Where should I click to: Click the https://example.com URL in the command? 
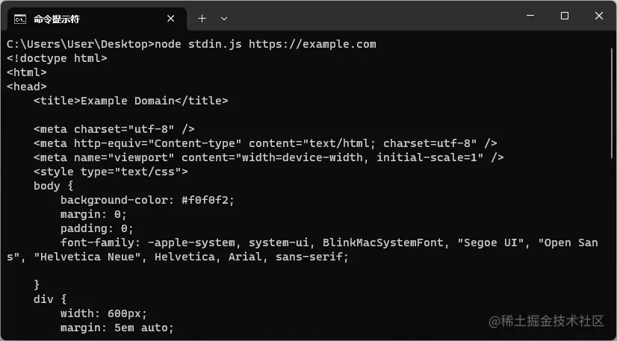click(312, 44)
